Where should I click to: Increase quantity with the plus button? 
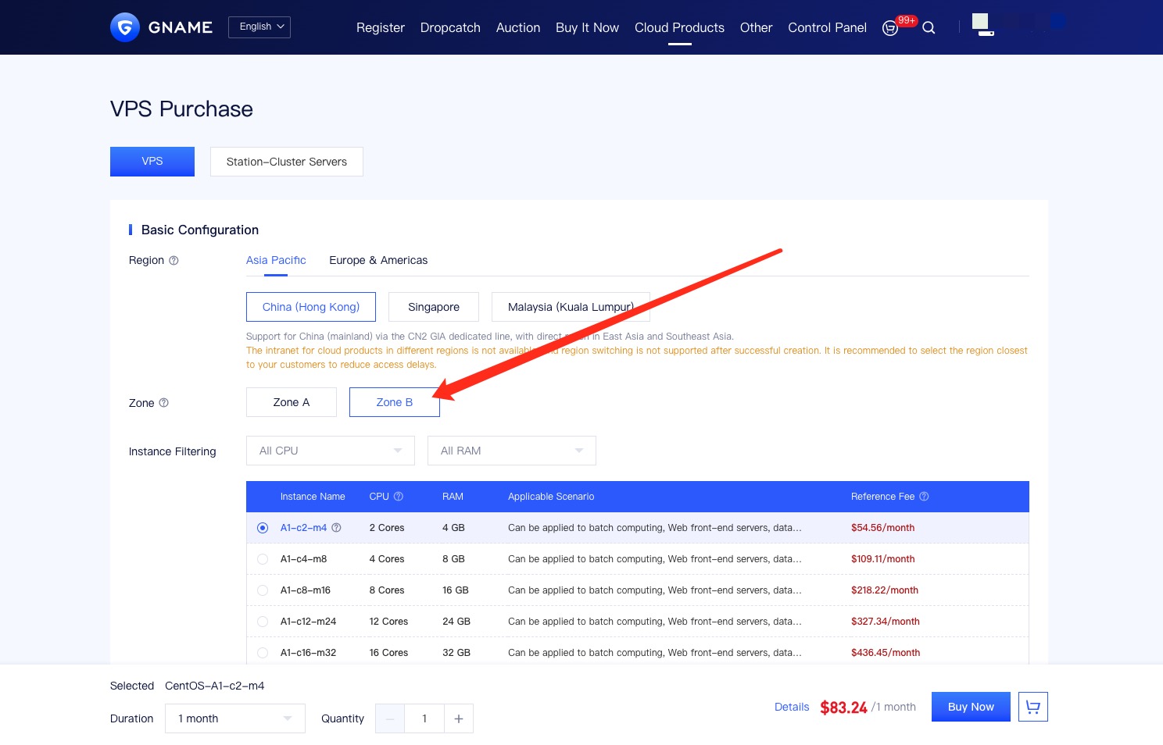(x=459, y=718)
